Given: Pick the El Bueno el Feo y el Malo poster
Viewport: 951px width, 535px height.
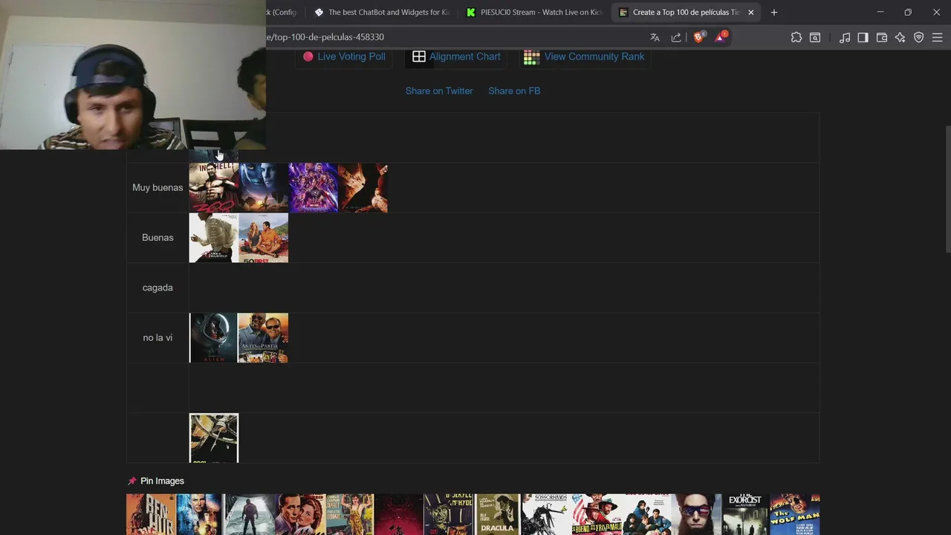Looking at the screenshot, I should click(597, 514).
